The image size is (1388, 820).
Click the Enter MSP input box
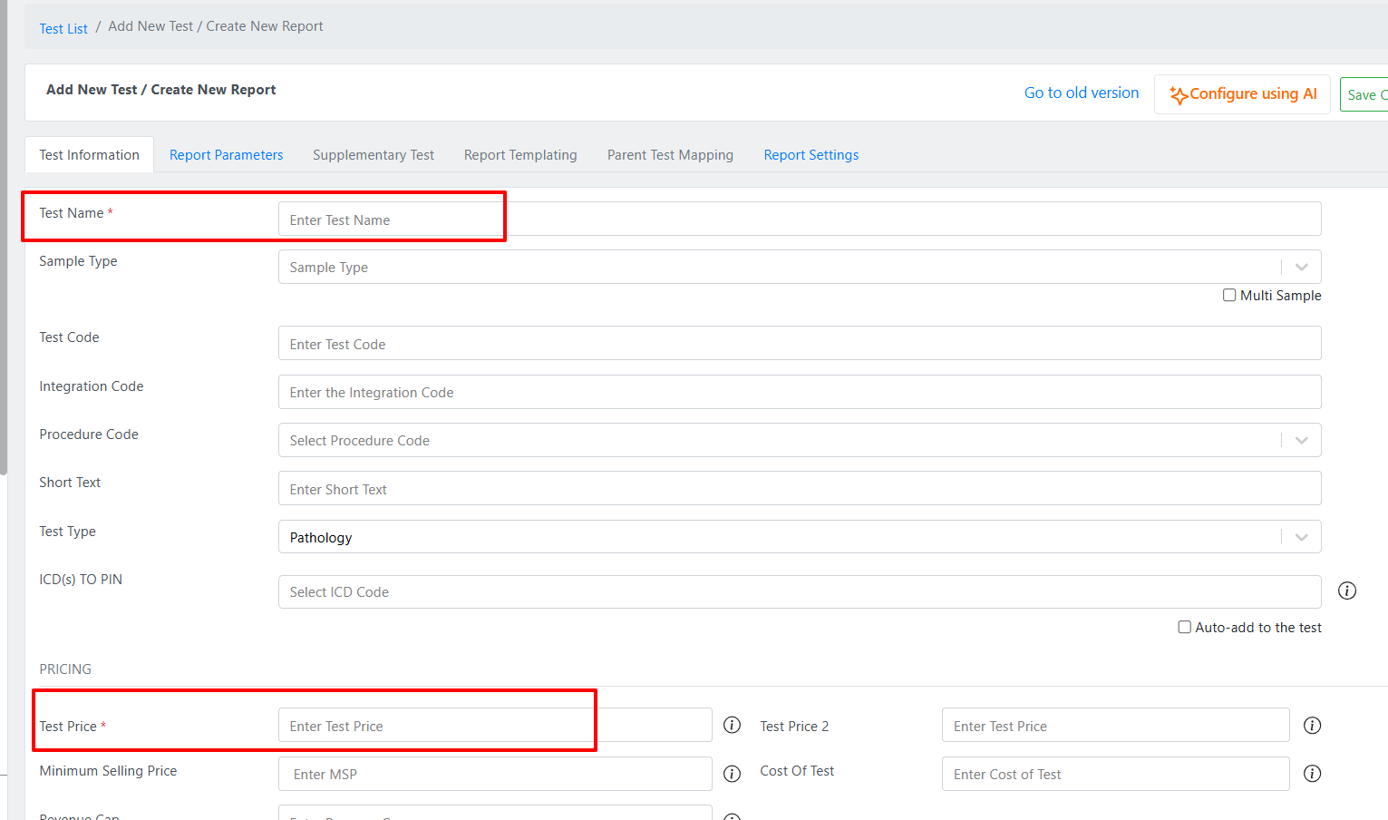click(494, 774)
